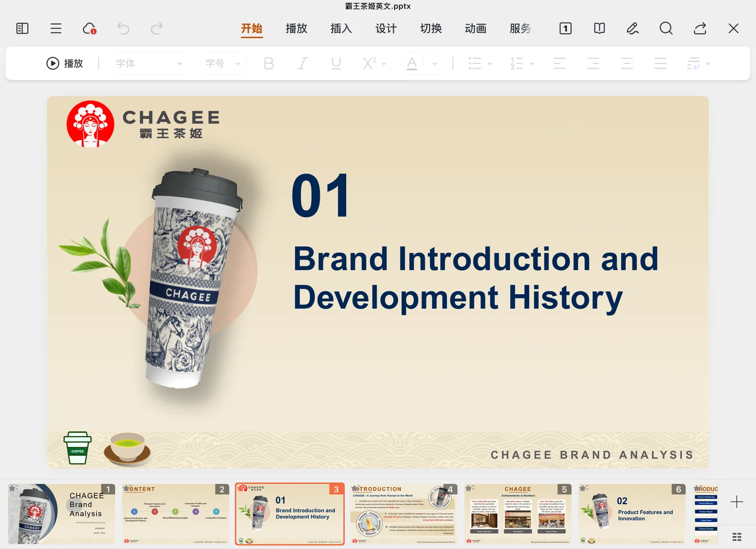
Task: Undo the last action
Action: pyautogui.click(x=123, y=28)
